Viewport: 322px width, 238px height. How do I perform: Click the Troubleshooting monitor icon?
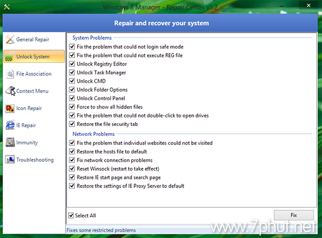click(10, 159)
